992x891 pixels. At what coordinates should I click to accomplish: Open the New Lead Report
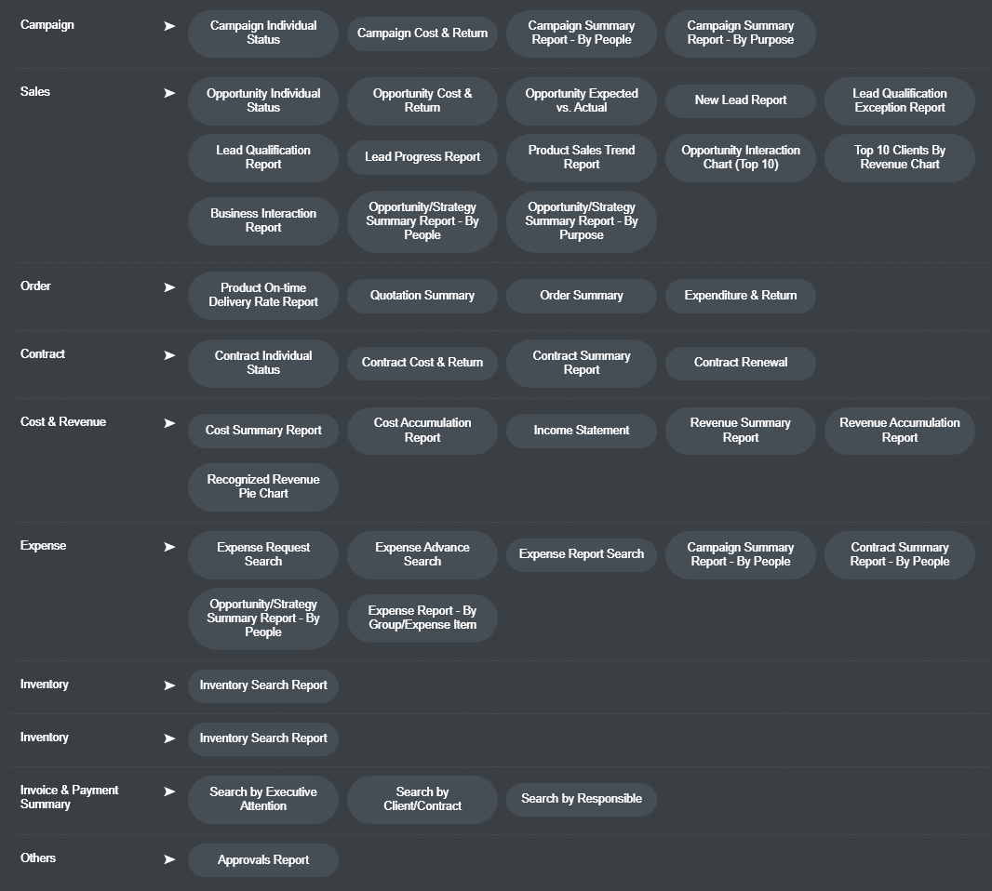pyautogui.click(x=741, y=100)
